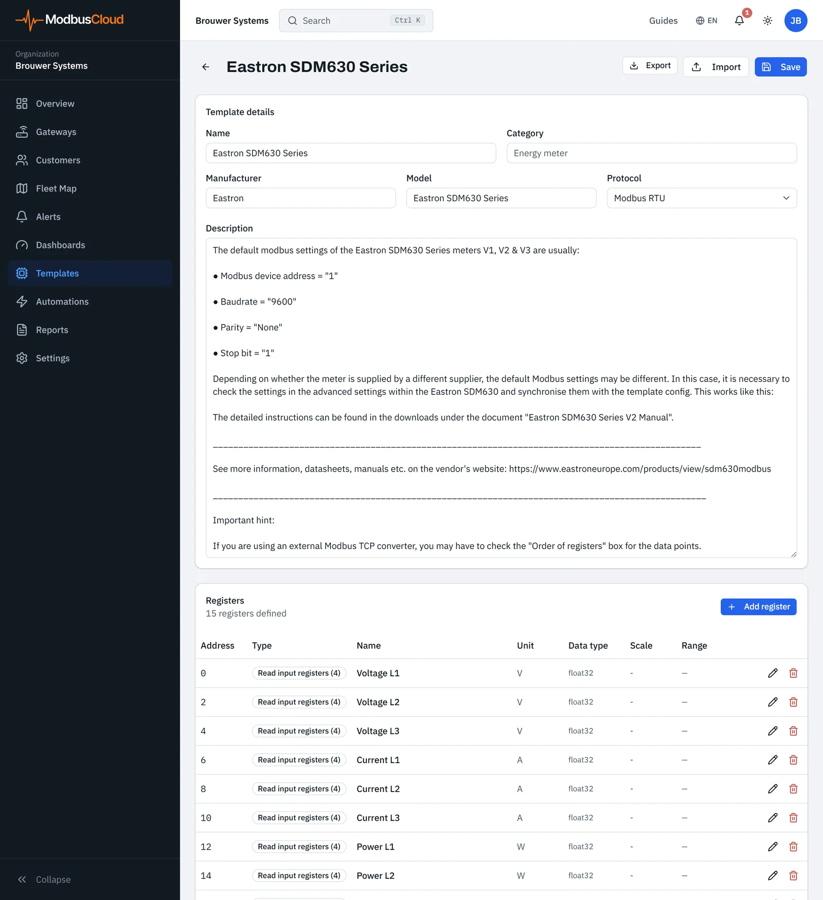Save the template
Screen dimensions: 823x900
click(x=780, y=67)
